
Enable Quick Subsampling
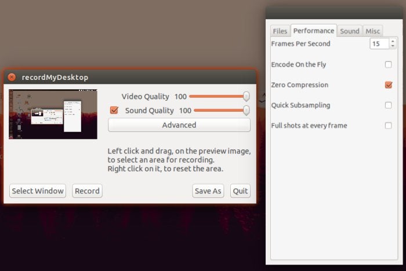[388, 105]
